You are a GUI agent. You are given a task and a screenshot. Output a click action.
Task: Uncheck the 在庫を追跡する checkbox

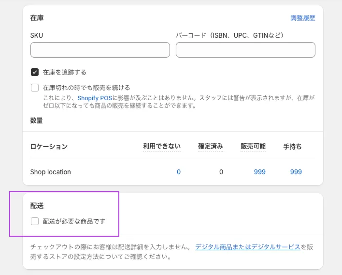click(x=35, y=72)
